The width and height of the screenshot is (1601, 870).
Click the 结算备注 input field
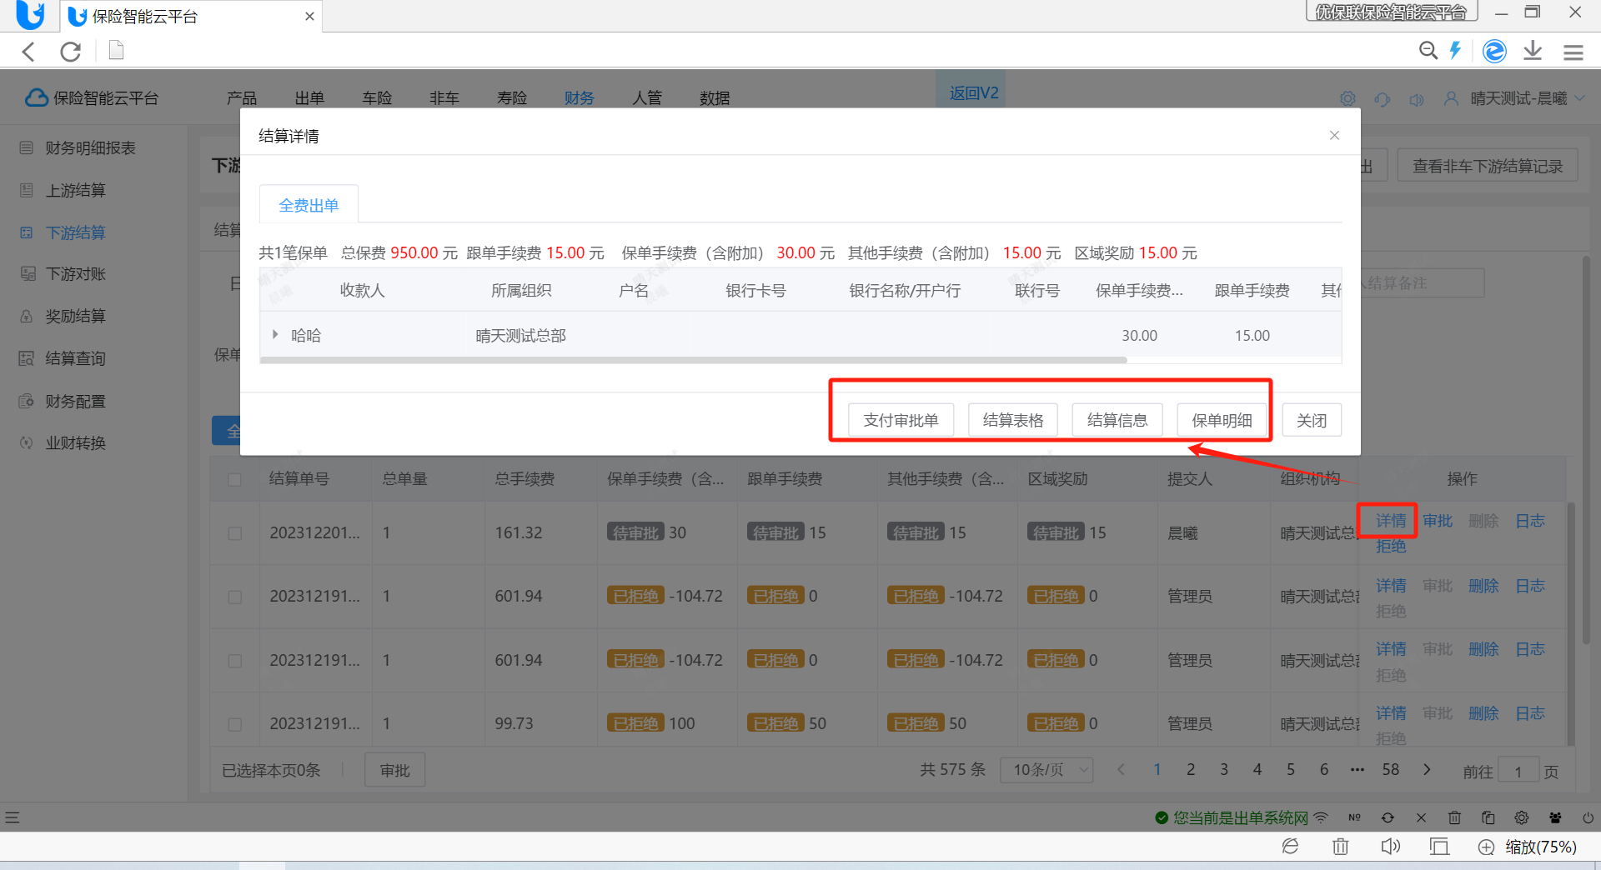coord(1422,282)
